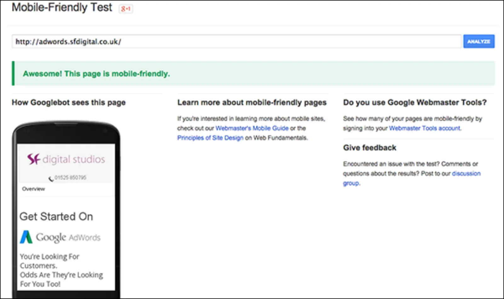Click the Google +1 share icon

point(126,9)
